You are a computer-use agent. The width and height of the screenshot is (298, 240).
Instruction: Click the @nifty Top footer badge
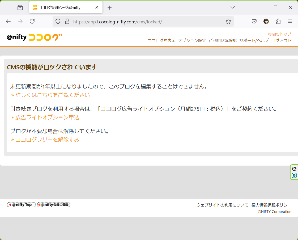pyautogui.click(x=21, y=205)
